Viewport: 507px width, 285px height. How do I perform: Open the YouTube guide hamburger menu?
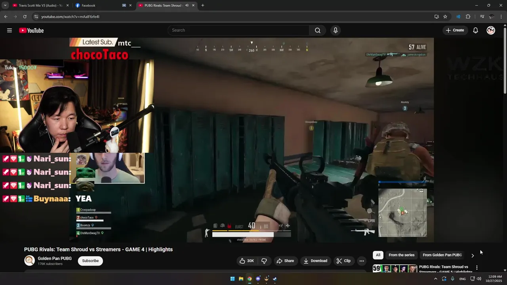coord(10,30)
